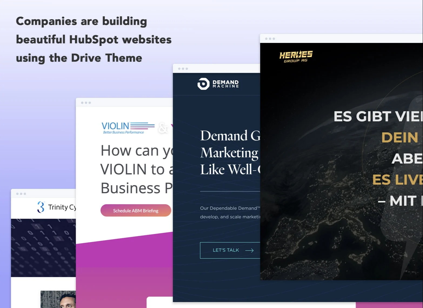Click the arrow in LET'S TALK button
Viewport: 423px width, 308px height.
[x=249, y=250]
